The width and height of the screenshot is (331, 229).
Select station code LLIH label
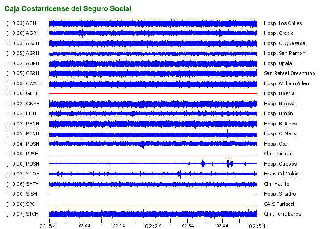(31, 113)
